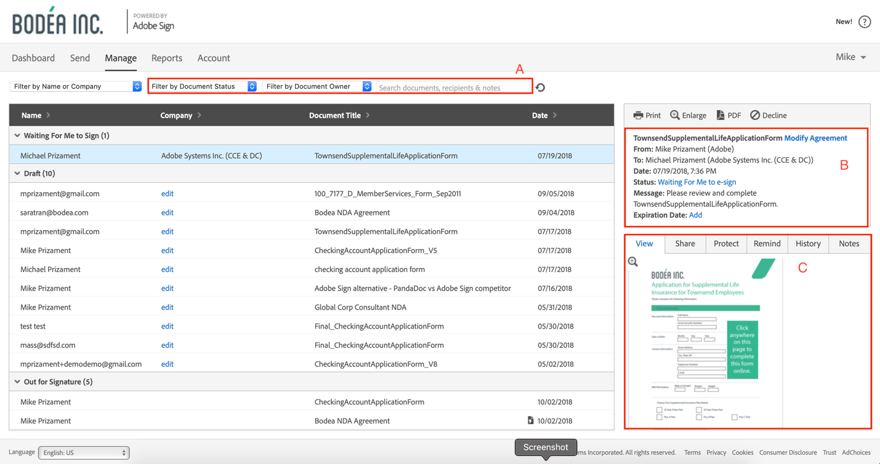
Task: Switch to the Protect tab
Action: pos(726,244)
